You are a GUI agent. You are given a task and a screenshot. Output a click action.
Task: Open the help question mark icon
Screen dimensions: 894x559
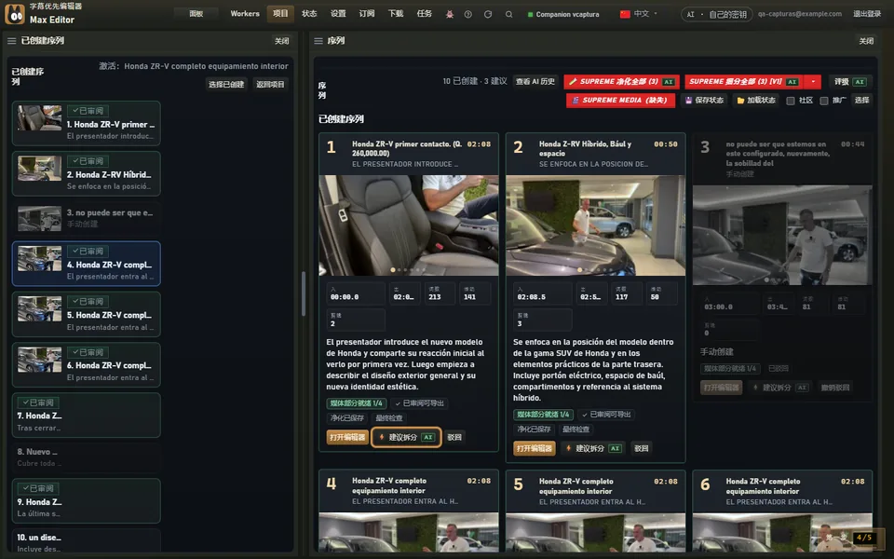[468, 14]
